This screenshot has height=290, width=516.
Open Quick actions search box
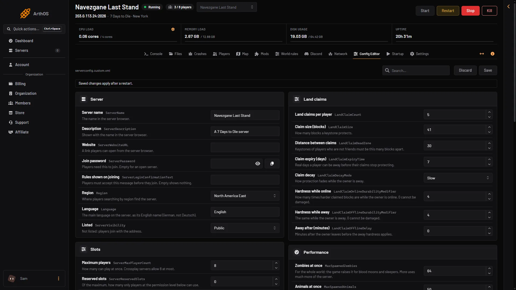coord(34,29)
